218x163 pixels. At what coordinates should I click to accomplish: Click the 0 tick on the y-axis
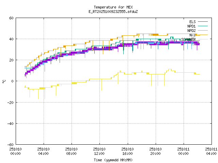point(13,81)
